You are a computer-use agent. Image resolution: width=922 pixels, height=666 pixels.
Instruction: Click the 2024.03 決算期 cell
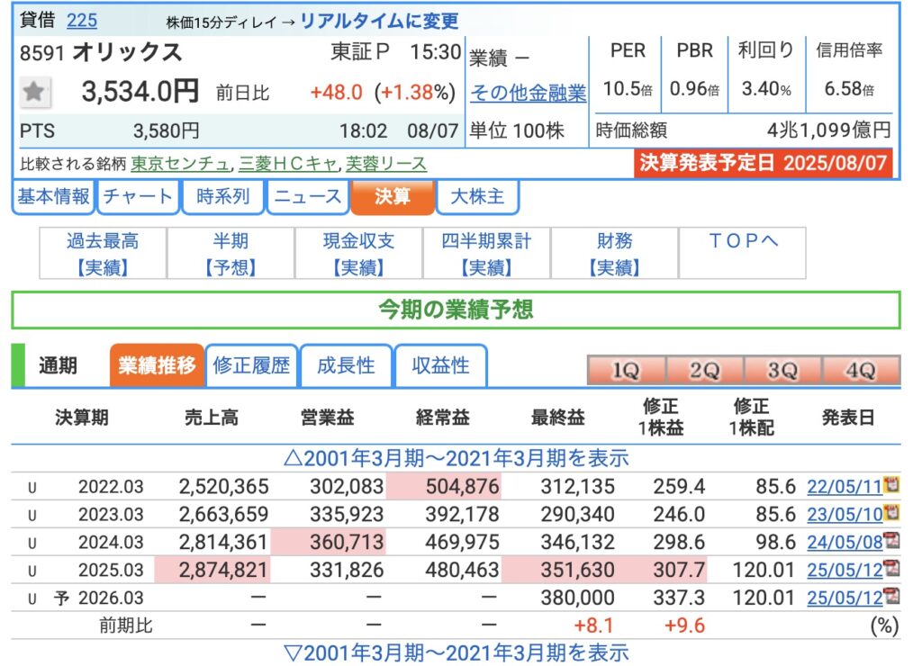111,542
